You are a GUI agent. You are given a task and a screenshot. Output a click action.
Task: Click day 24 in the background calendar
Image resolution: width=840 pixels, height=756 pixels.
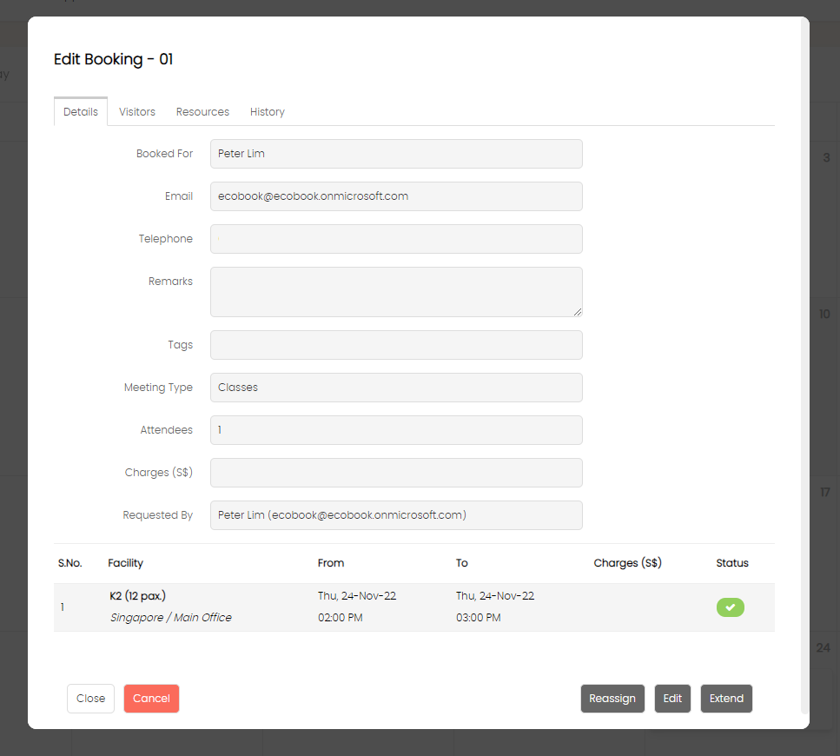(x=823, y=647)
